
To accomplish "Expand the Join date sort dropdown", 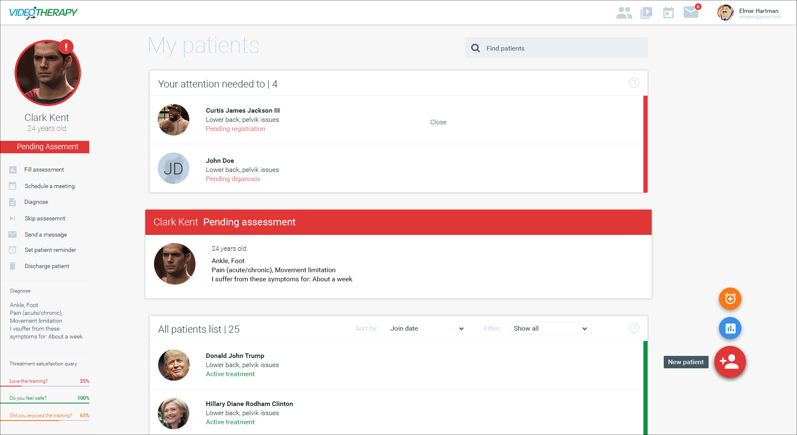I will [427, 329].
